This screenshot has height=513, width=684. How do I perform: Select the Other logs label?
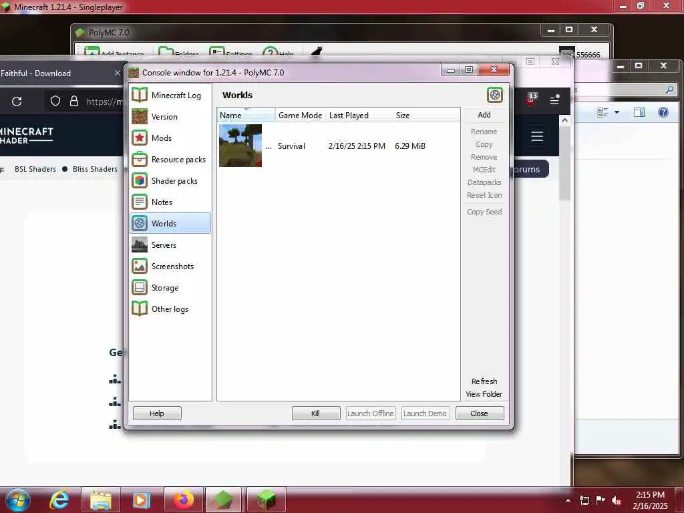tap(170, 309)
